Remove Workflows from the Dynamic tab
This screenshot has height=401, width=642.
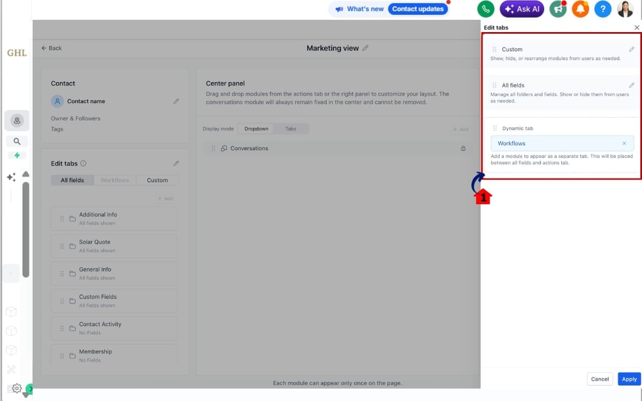pyautogui.click(x=624, y=143)
